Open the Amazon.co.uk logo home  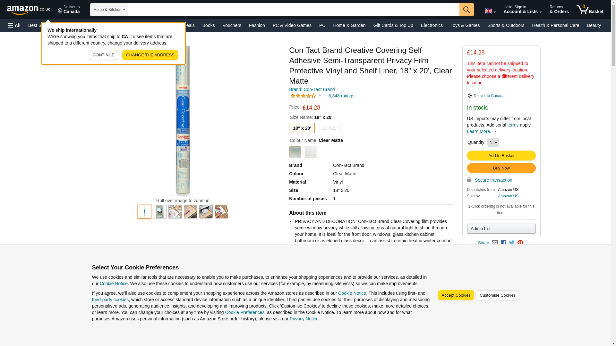pos(28,10)
